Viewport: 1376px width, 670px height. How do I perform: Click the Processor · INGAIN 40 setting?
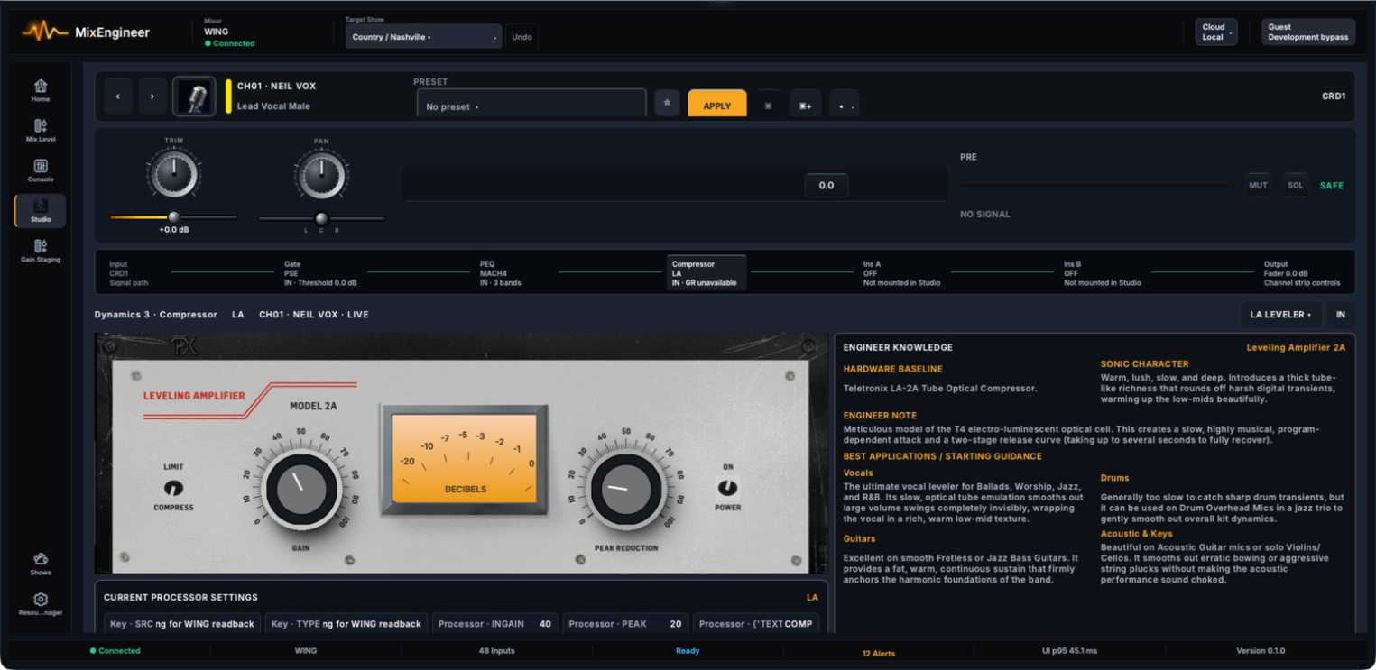(x=494, y=623)
